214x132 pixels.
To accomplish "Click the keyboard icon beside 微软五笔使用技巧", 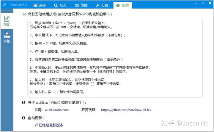I will [x=24, y=14].
